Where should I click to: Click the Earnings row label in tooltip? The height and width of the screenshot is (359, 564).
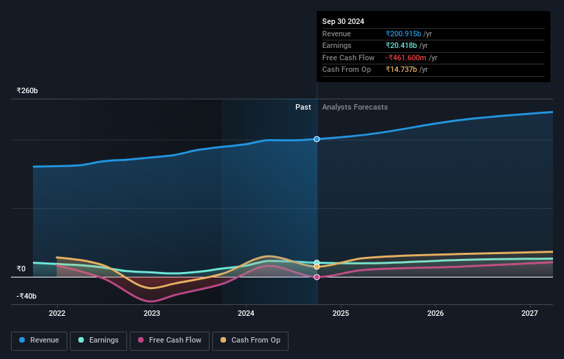pyautogui.click(x=337, y=45)
